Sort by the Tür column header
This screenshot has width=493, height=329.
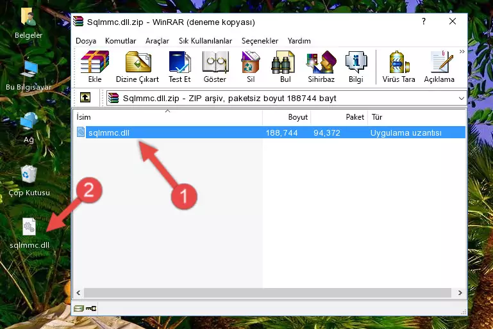coord(417,117)
